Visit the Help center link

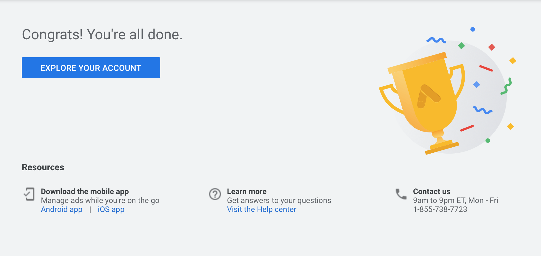pos(262,209)
